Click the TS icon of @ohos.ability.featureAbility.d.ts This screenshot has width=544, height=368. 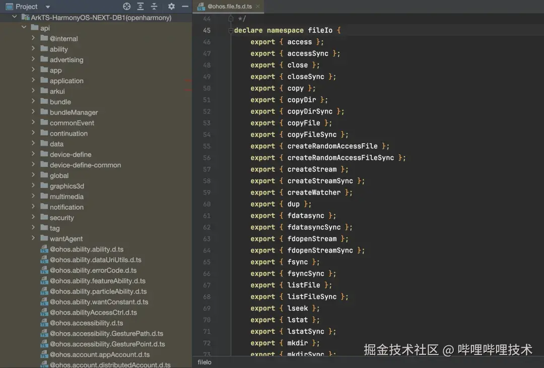click(44, 280)
